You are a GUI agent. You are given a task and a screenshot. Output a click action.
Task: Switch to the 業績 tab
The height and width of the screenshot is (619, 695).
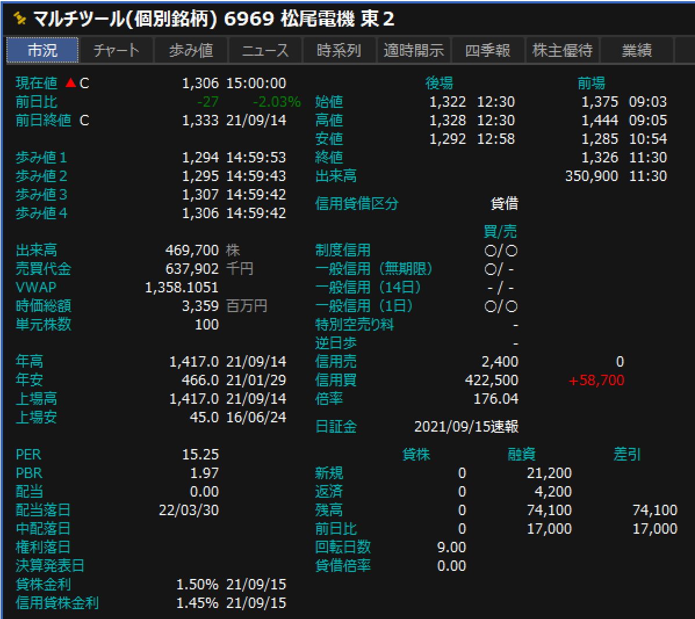pos(637,50)
